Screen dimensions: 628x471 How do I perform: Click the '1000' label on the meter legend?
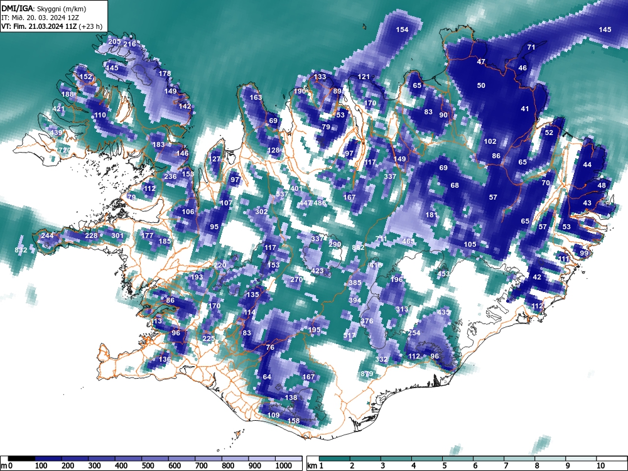[x=284, y=466]
